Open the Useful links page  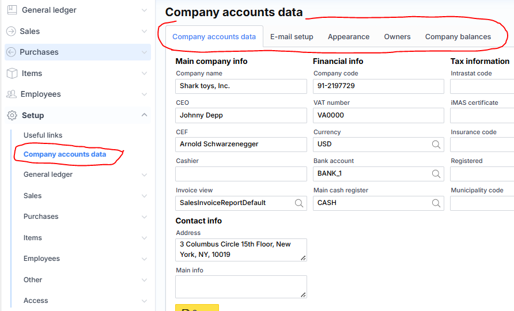point(43,135)
